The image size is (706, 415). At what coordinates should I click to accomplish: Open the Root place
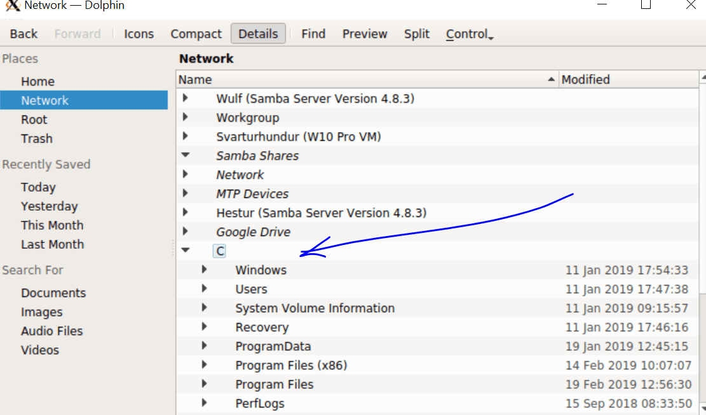tap(34, 119)
